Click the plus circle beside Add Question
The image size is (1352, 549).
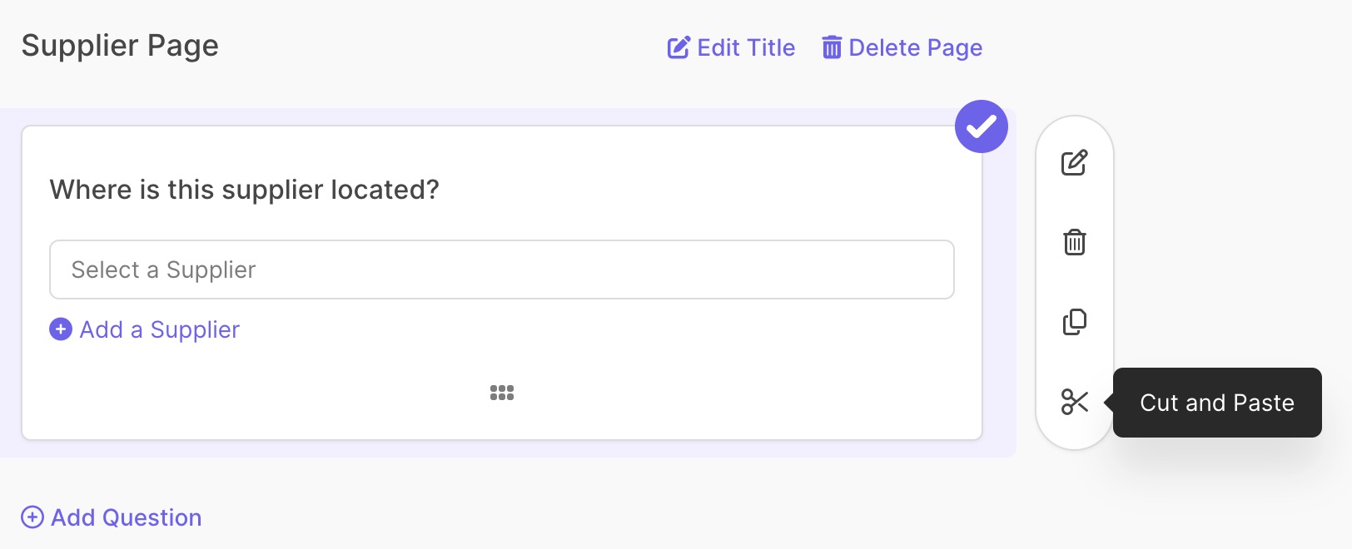(x=32, y=517)
